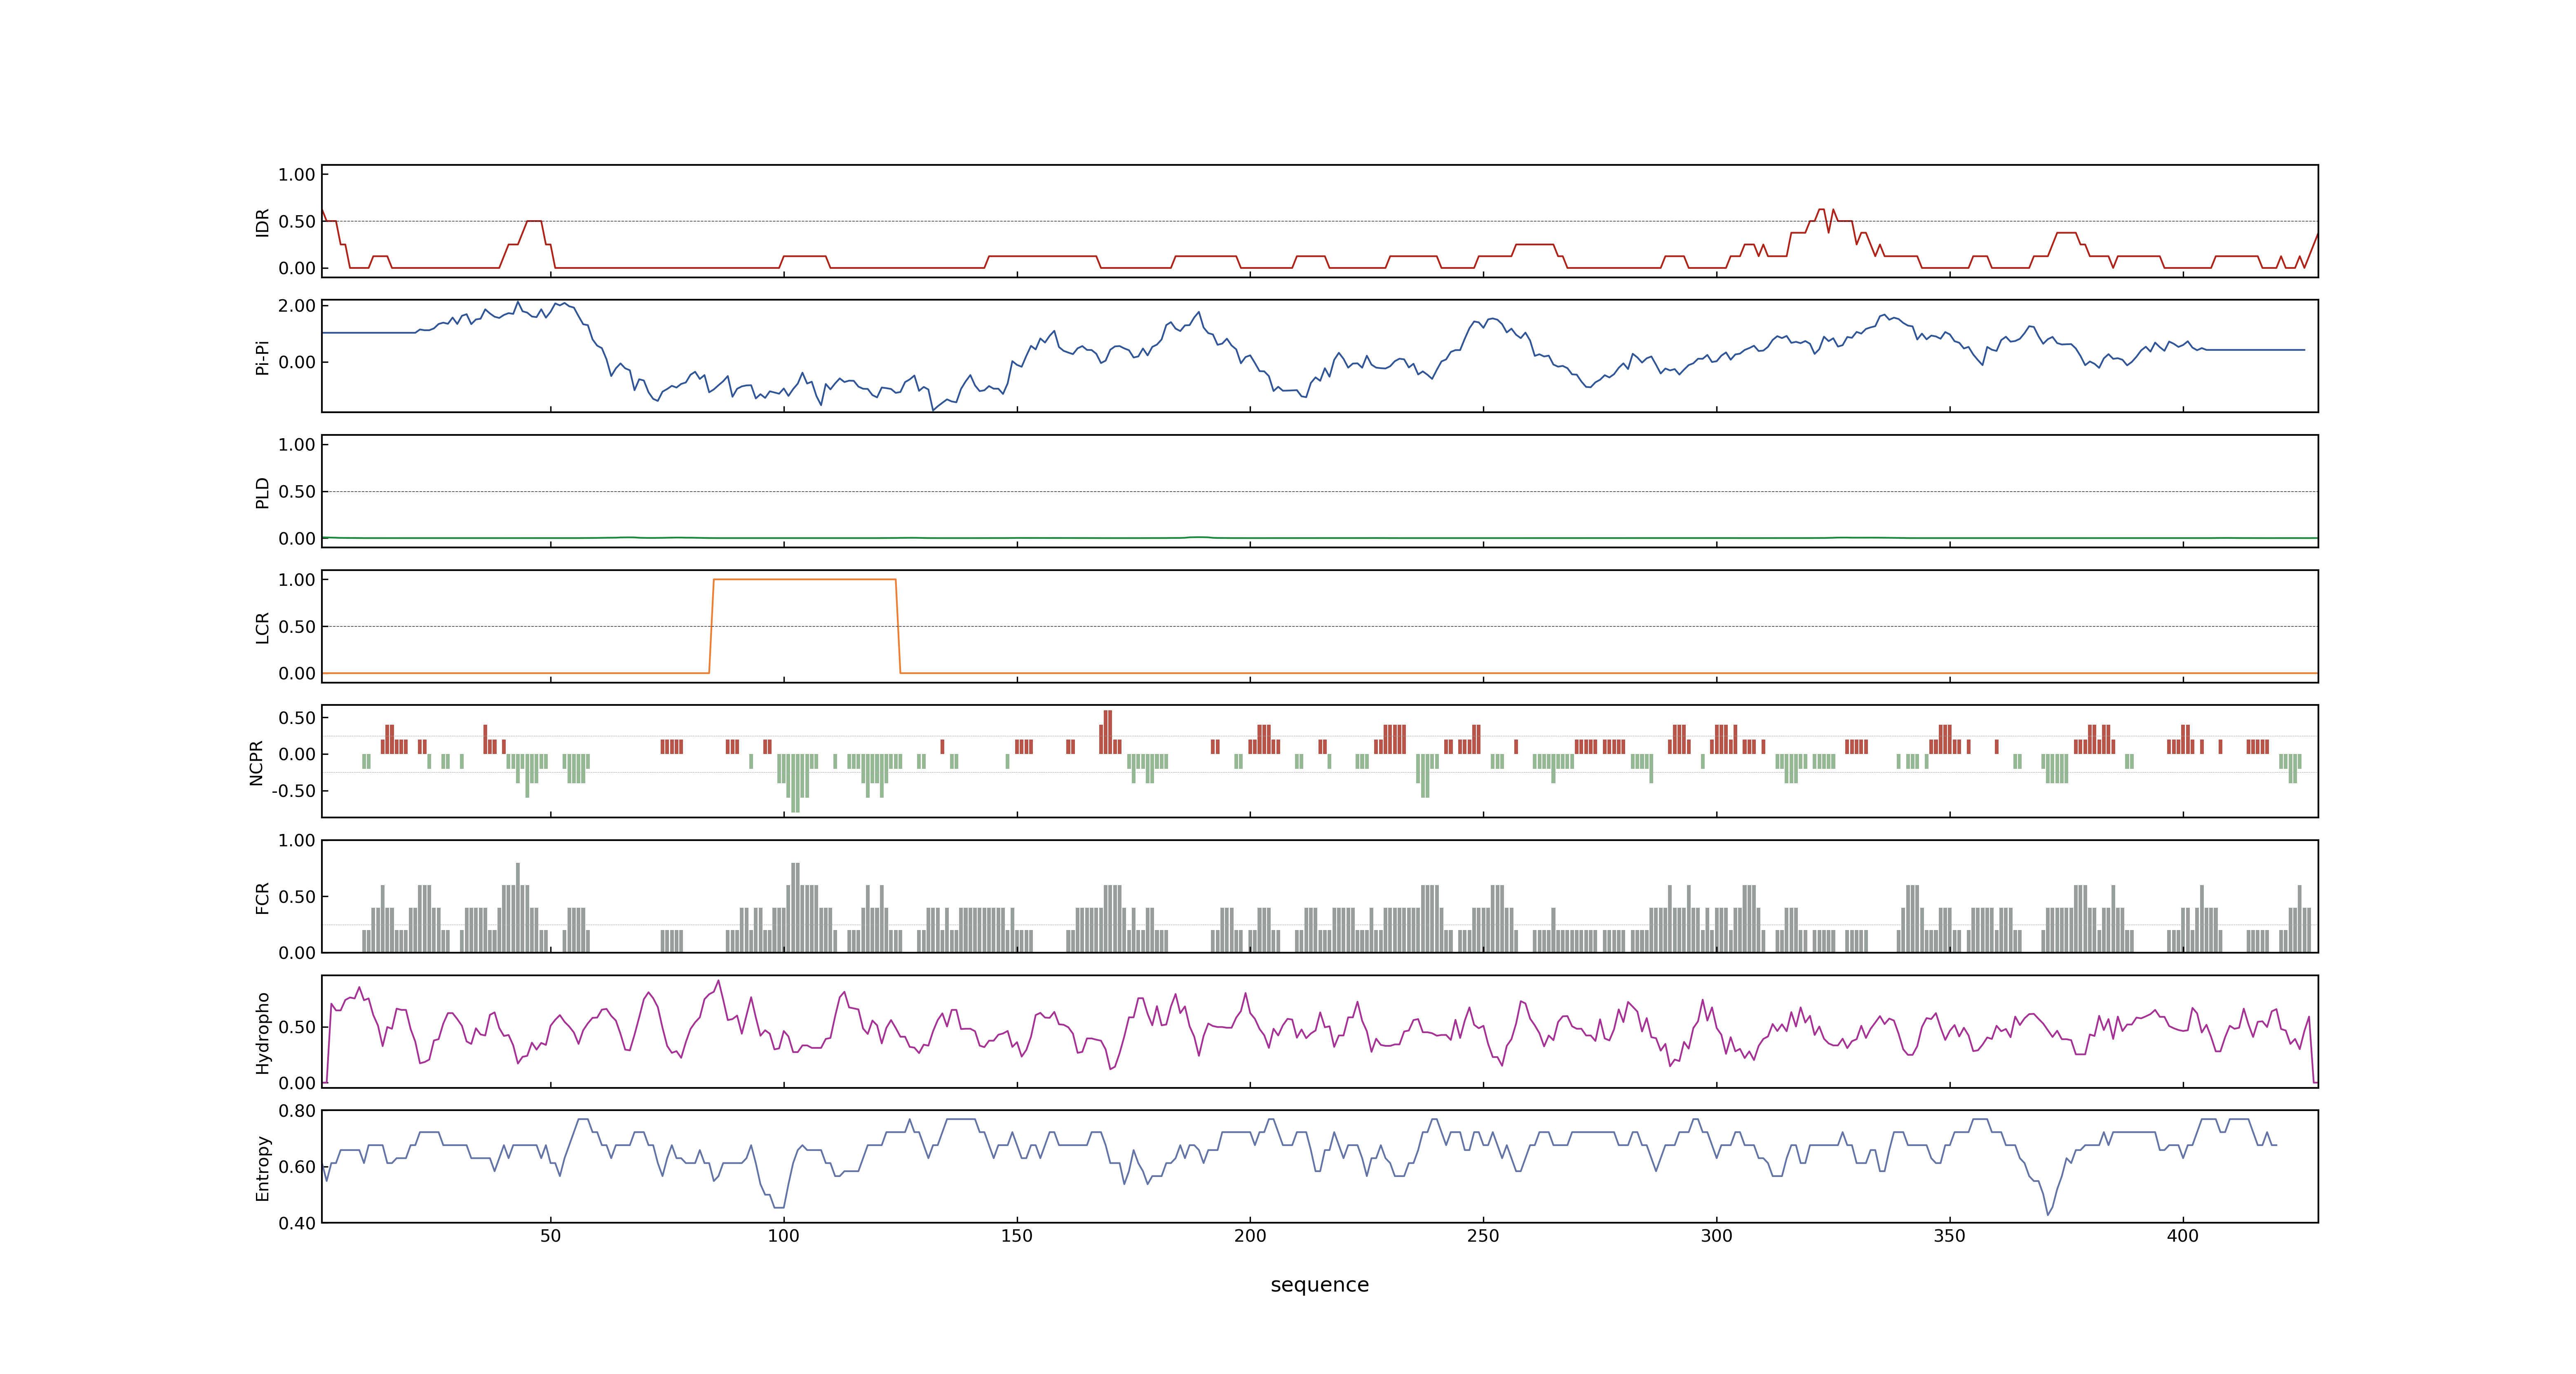Screen dimensions: 2576x1374
Task: Click the orange LCR plateau line top
Action: 804,580
